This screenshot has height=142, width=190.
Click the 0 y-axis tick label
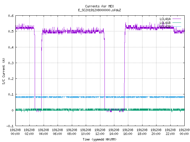click(x=12, y=110)
